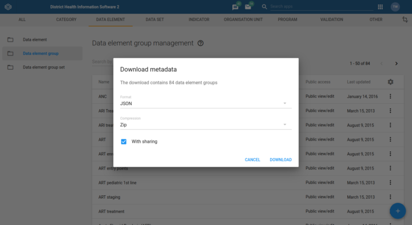This screenshot has width=412, height=225.
Task: Click the help question mark icon
Action: (x=200, y=43)
